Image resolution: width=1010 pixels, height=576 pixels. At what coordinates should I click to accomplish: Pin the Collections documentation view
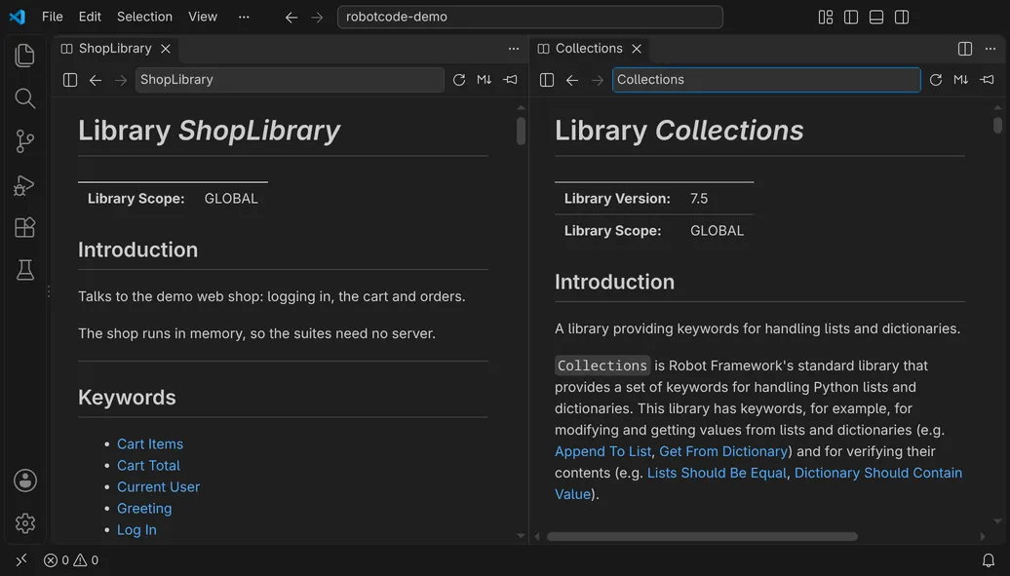(987, 80)
